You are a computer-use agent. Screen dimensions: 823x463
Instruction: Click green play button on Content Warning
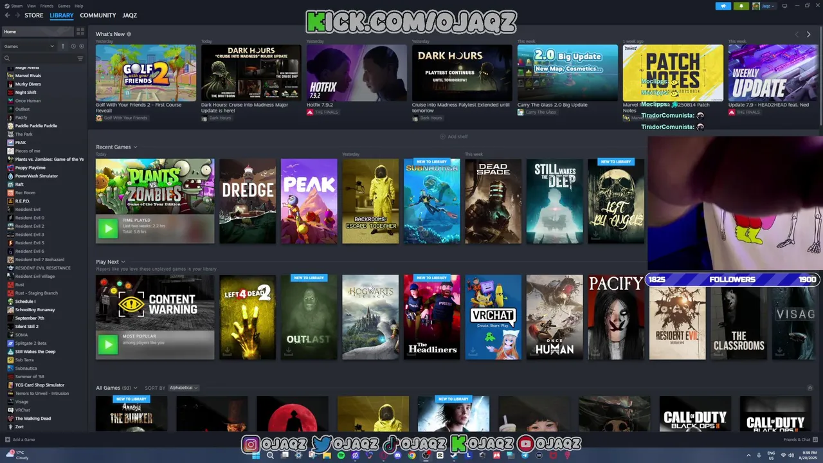pyautogui.click(x=107, y=345)
